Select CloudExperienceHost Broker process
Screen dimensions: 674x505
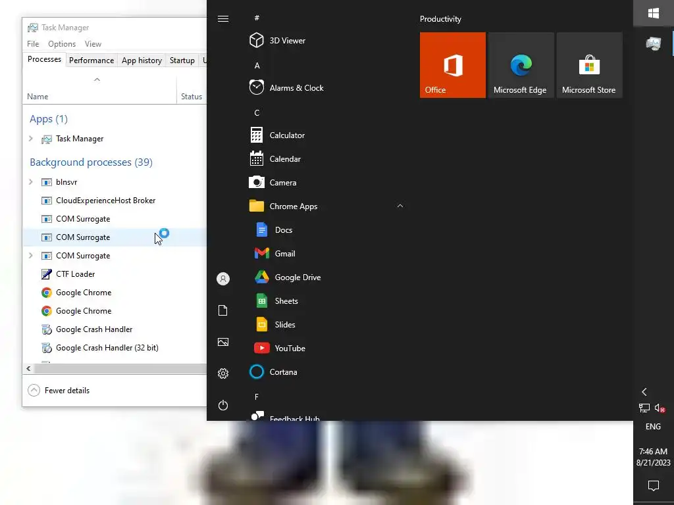(115, 200)
